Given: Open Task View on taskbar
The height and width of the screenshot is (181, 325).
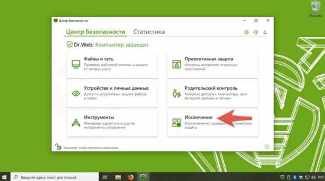Looking at the screenshot, I should click(105, 177).
